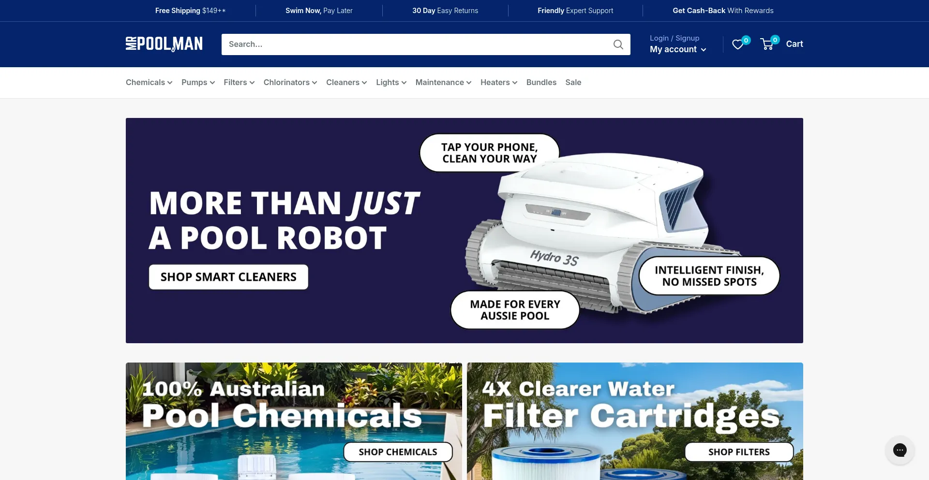Open the Australian Pool Chemicals banner
This screenshot has width=929, height=480.
click(x=294, y=421)
